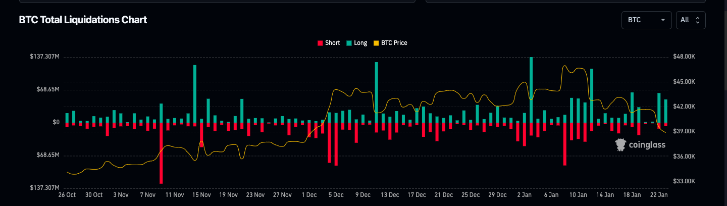Click the 26 Oct date label
This screenshot has height=206, width=727.
(x=67, y=194)
